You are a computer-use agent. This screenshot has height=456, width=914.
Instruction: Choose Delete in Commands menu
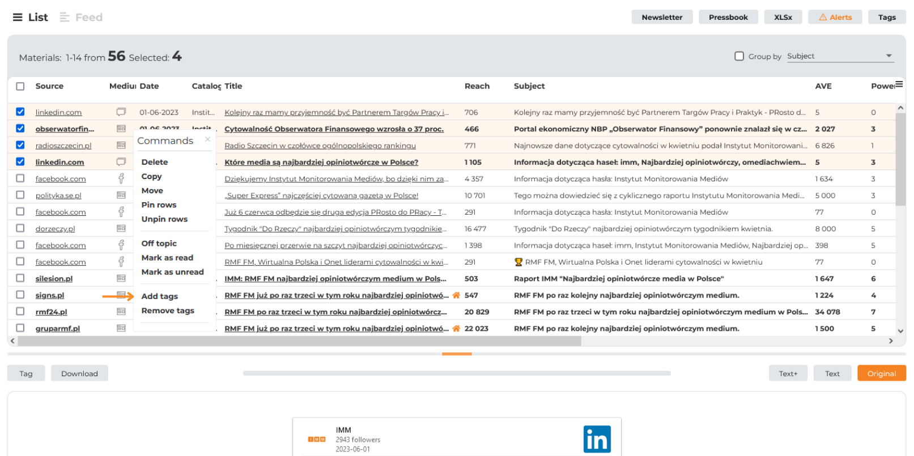click(155, 162)
